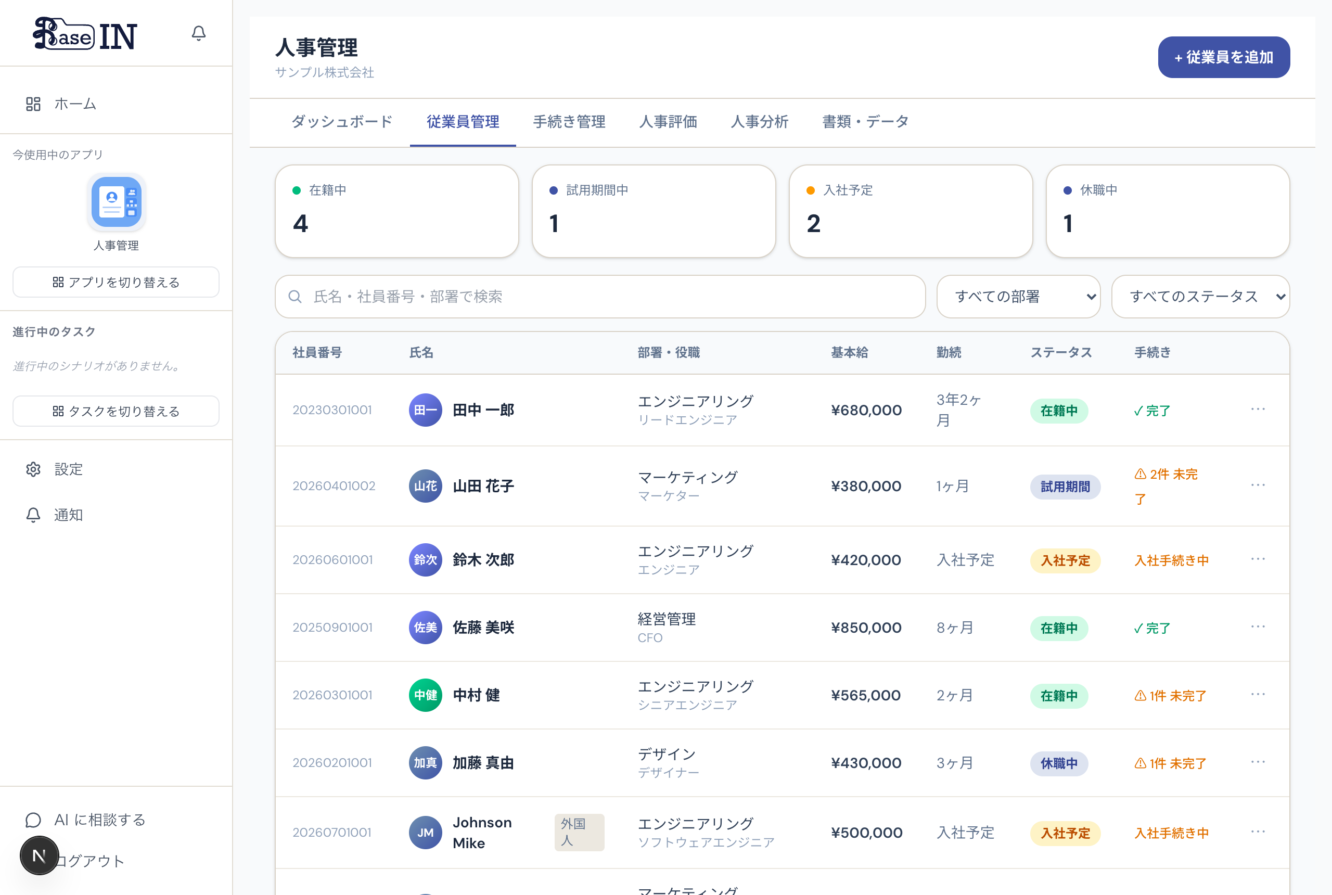Click the green 中健 avatar
The height and width of the screenshot is (895, 1332).
pos(425,695)
